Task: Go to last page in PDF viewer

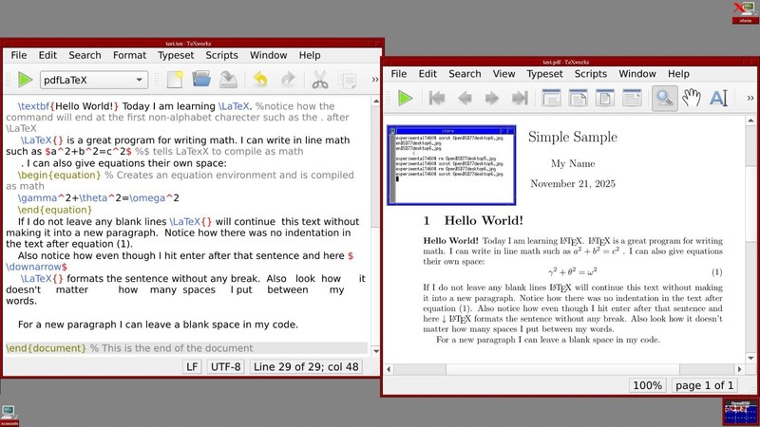Action: (519, 99)
